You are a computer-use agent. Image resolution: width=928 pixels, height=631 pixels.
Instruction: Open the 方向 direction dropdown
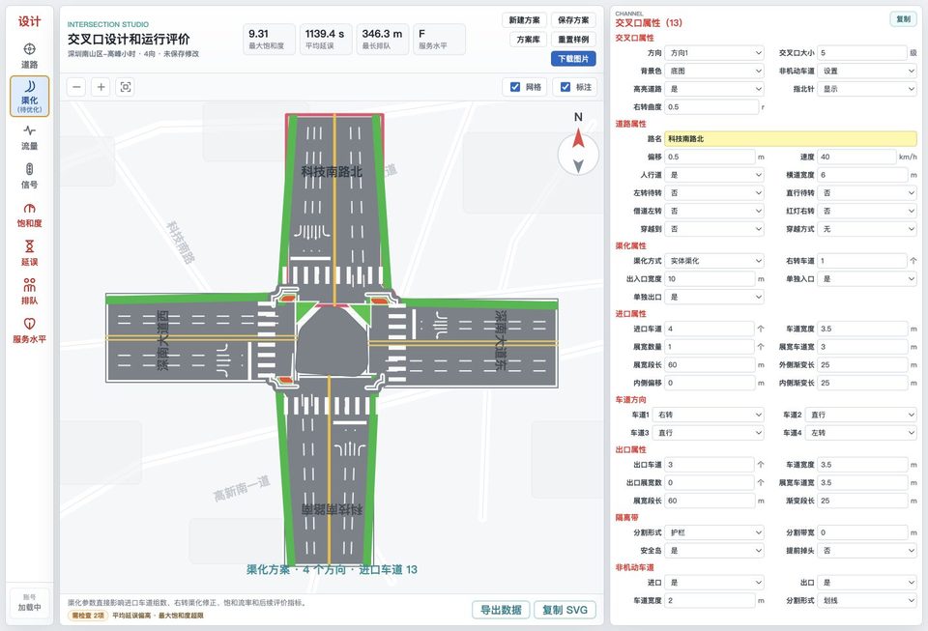715,52
